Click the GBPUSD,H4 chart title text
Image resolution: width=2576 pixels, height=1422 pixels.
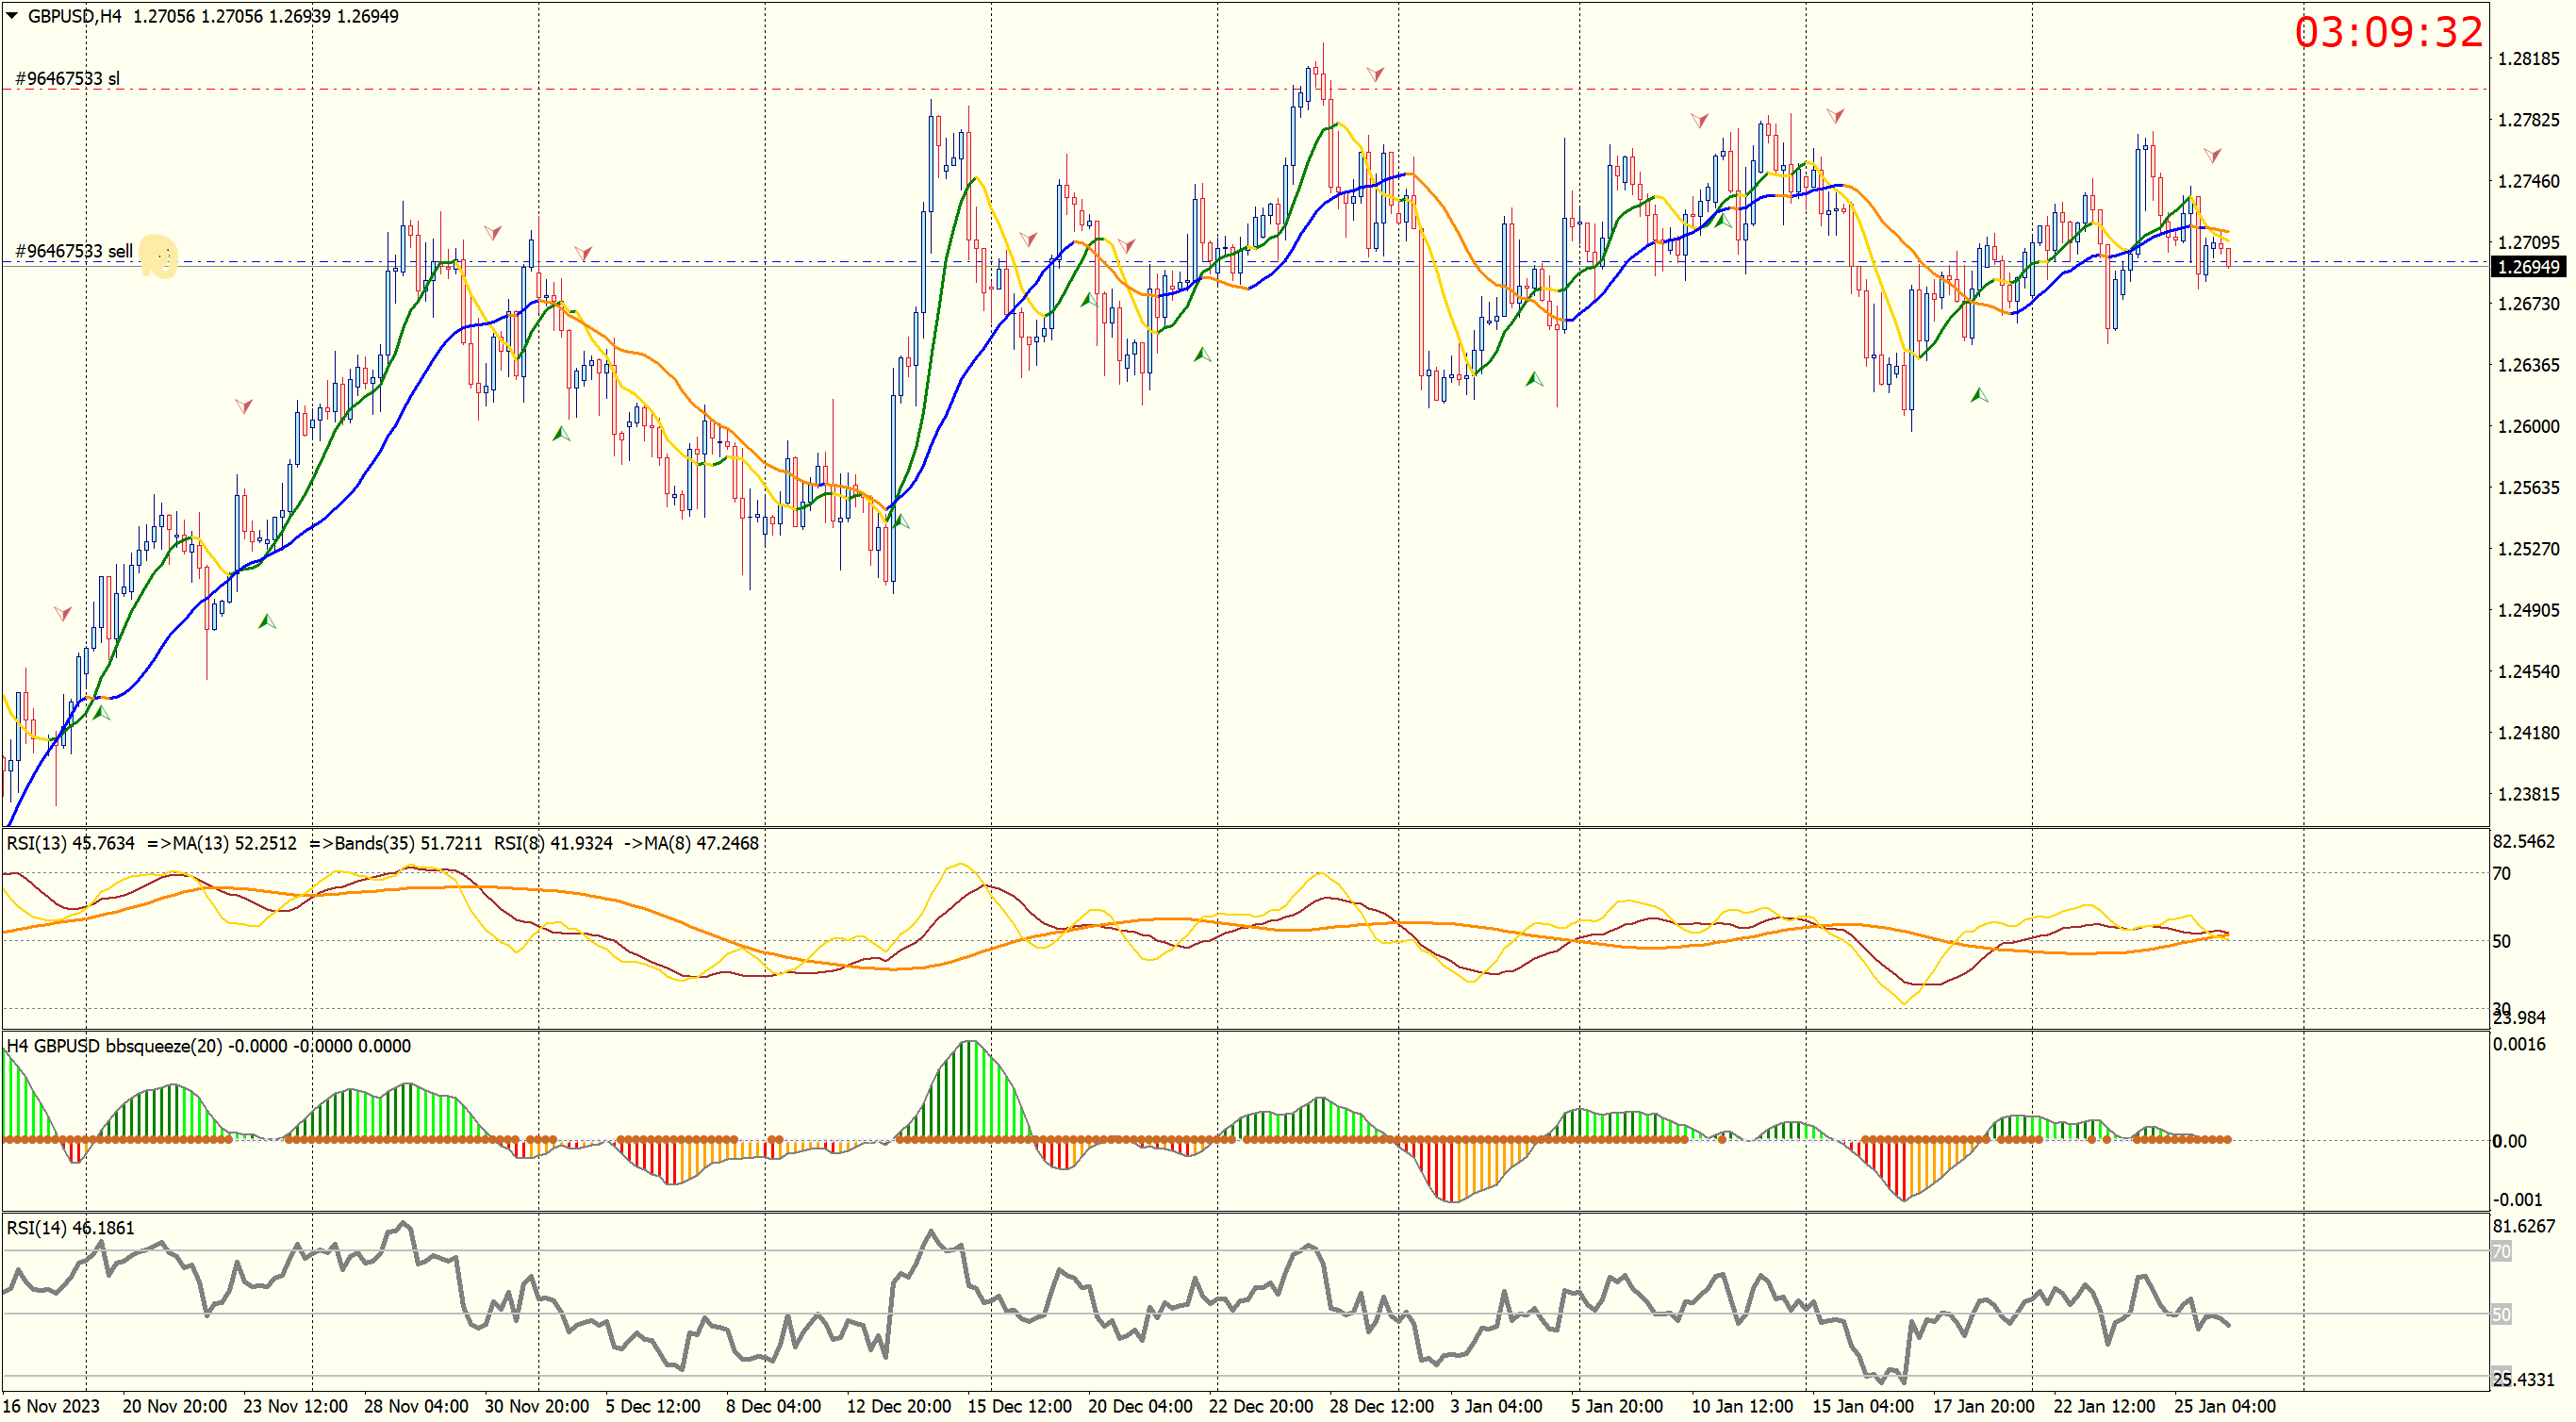coord(74,16)
